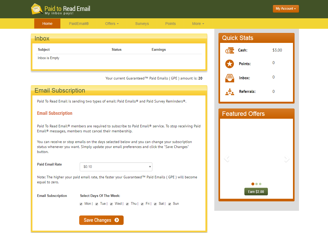Click the Points label in Quick Stats

point(245,64)
